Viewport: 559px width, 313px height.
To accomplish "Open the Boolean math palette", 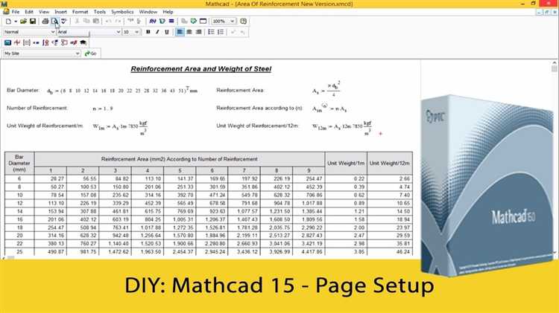I will 55,42.
